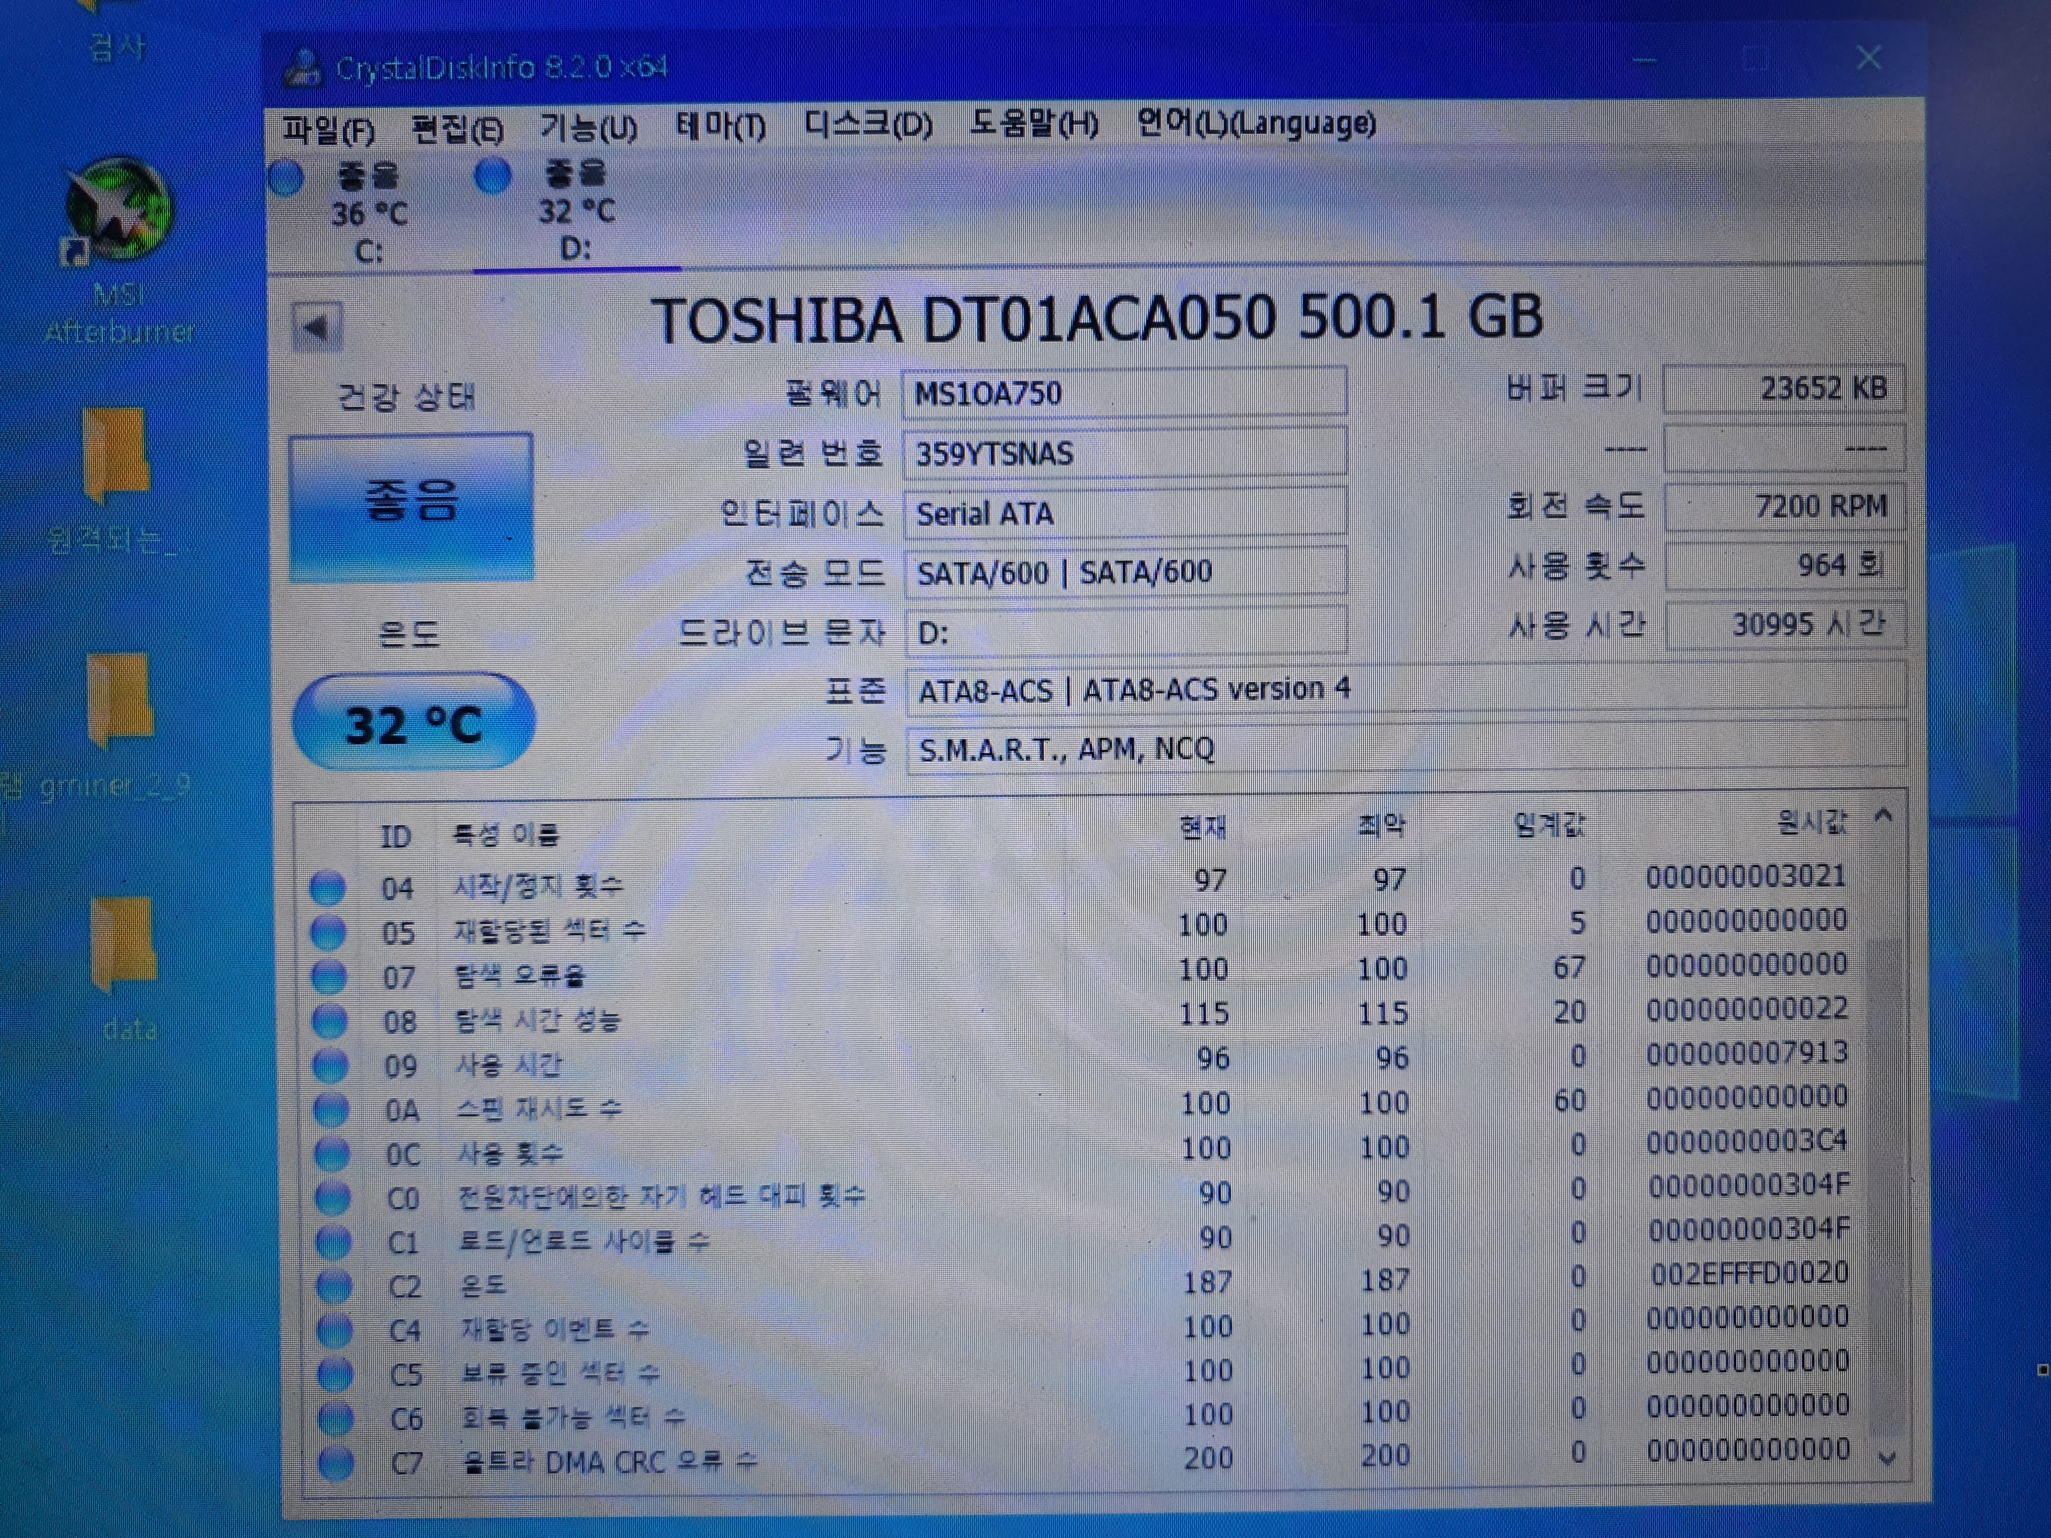The image size is (2051, 1538).
Task: Click the buffer size value 23652 KB
Action: pos(1784,389)
